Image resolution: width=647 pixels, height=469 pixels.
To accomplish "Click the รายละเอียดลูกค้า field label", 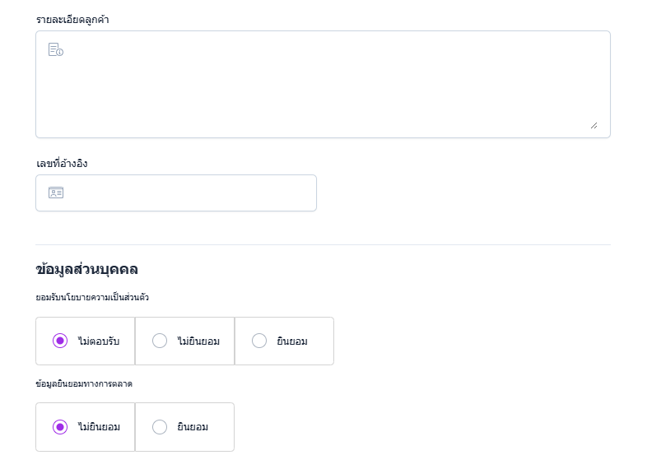I will [72, 19].
